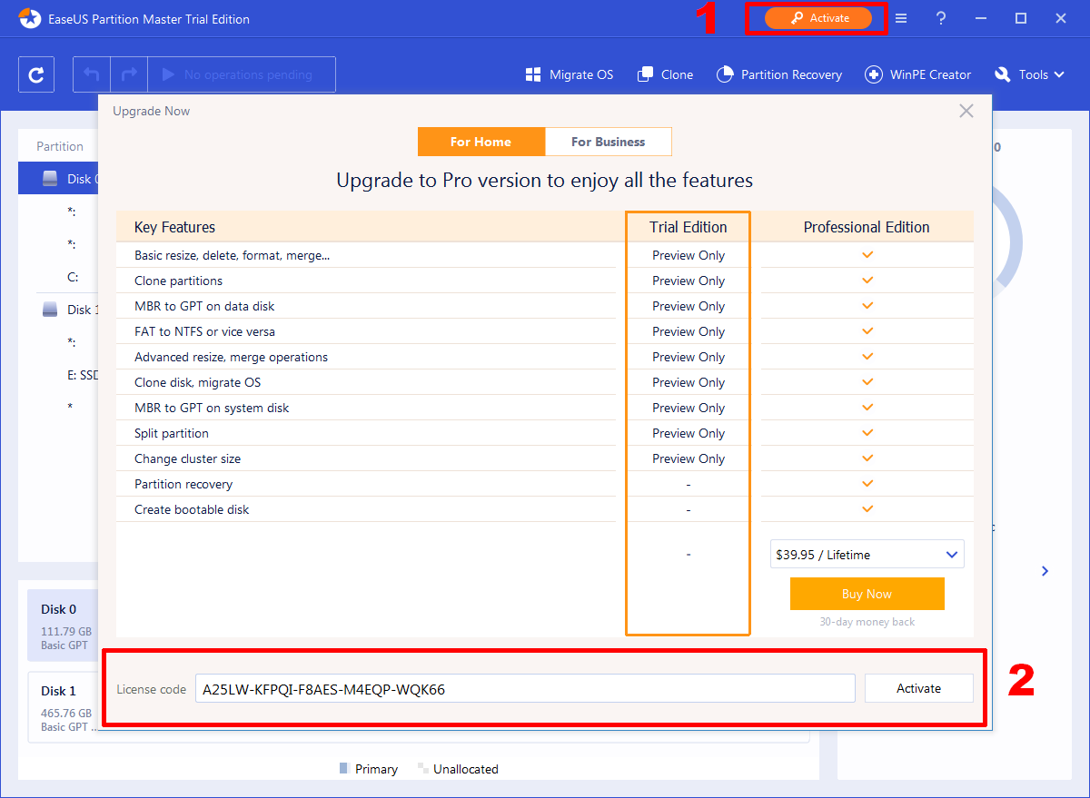
Task: Expand the Tools dropdown menu
Action: 1029,74
